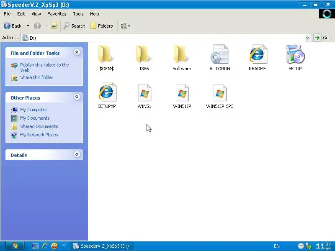Open the Favorites menu
The image size is (335, 251).
[x=57, y=14]
